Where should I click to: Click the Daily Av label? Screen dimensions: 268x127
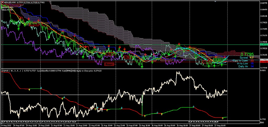[243, 66]
